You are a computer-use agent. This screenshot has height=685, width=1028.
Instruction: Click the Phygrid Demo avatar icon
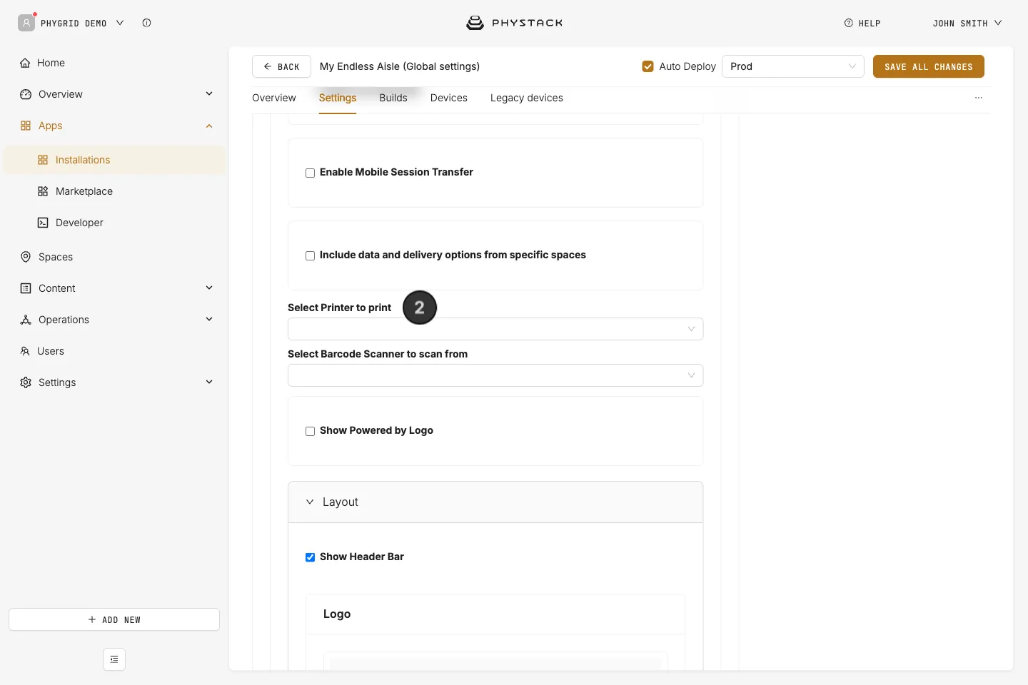tap(26, 23)
